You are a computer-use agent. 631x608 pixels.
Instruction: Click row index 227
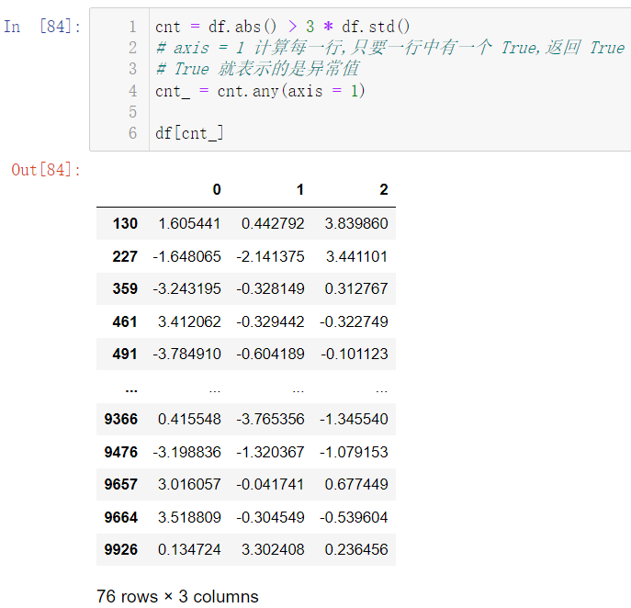click(125, 257)
